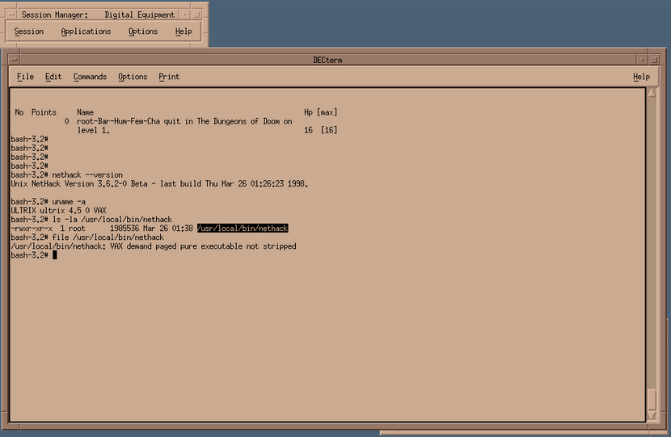This screenshot has height=437, width=671.
Task: Click the 'No Points' header text
Action: pos(36,112)
